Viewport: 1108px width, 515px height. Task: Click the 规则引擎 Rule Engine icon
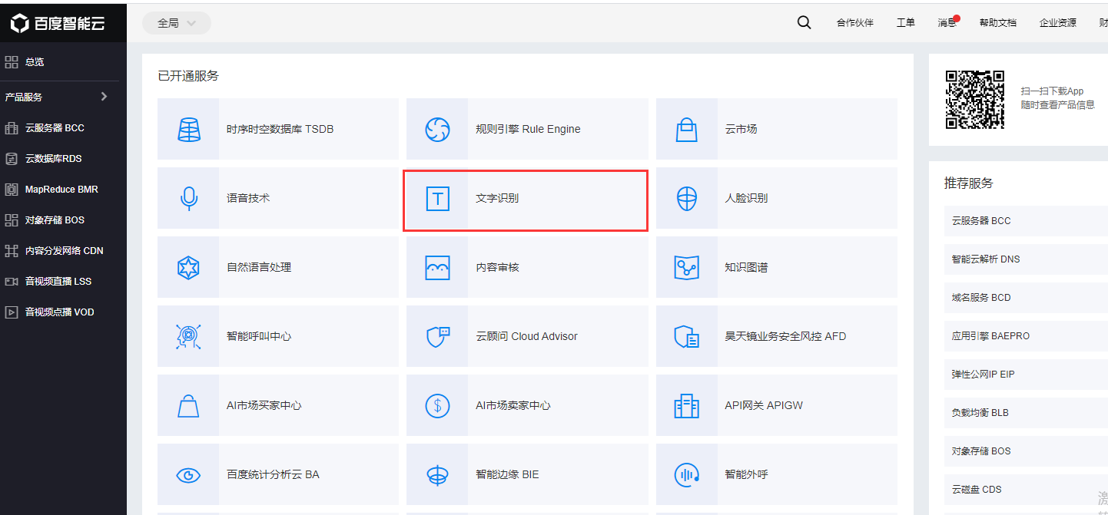[x=437, y=129]
